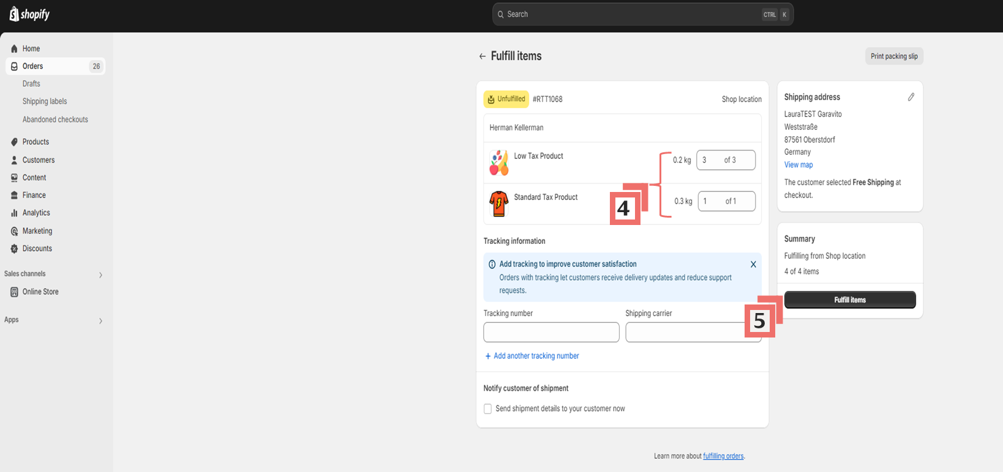Screen dimensions: 1003x472
Task: Click the Discounts icon in sidebar
Action: (14, 249)
